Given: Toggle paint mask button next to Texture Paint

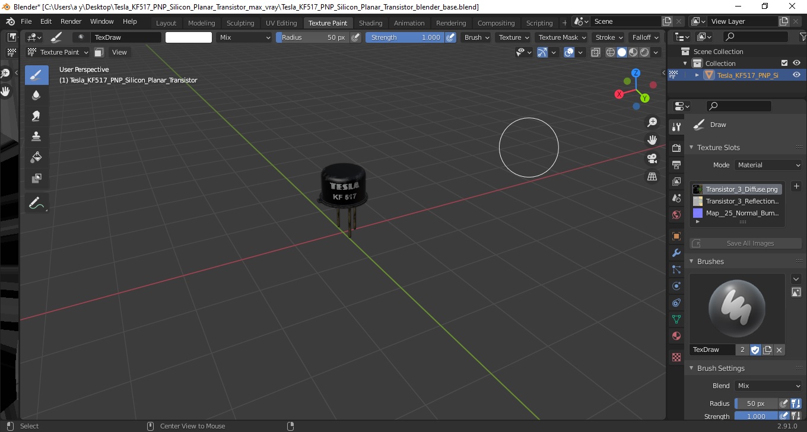Looking at the screenshot, I should 99,52.
